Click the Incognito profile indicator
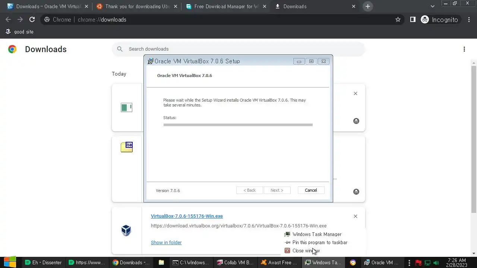This screenshot has width=477, height=268. coord(440,19)
